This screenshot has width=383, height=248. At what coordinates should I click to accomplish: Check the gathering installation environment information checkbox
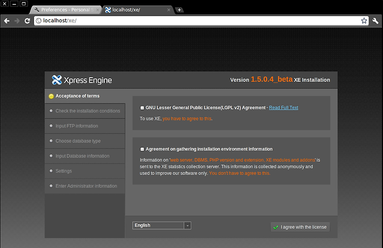pyautogui.click(x=142, y=149)
